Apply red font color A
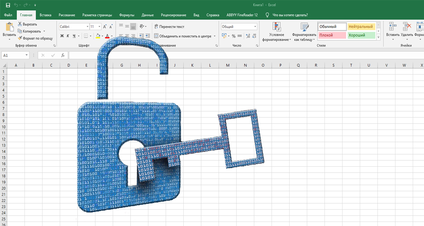 (x=107, y=36)
